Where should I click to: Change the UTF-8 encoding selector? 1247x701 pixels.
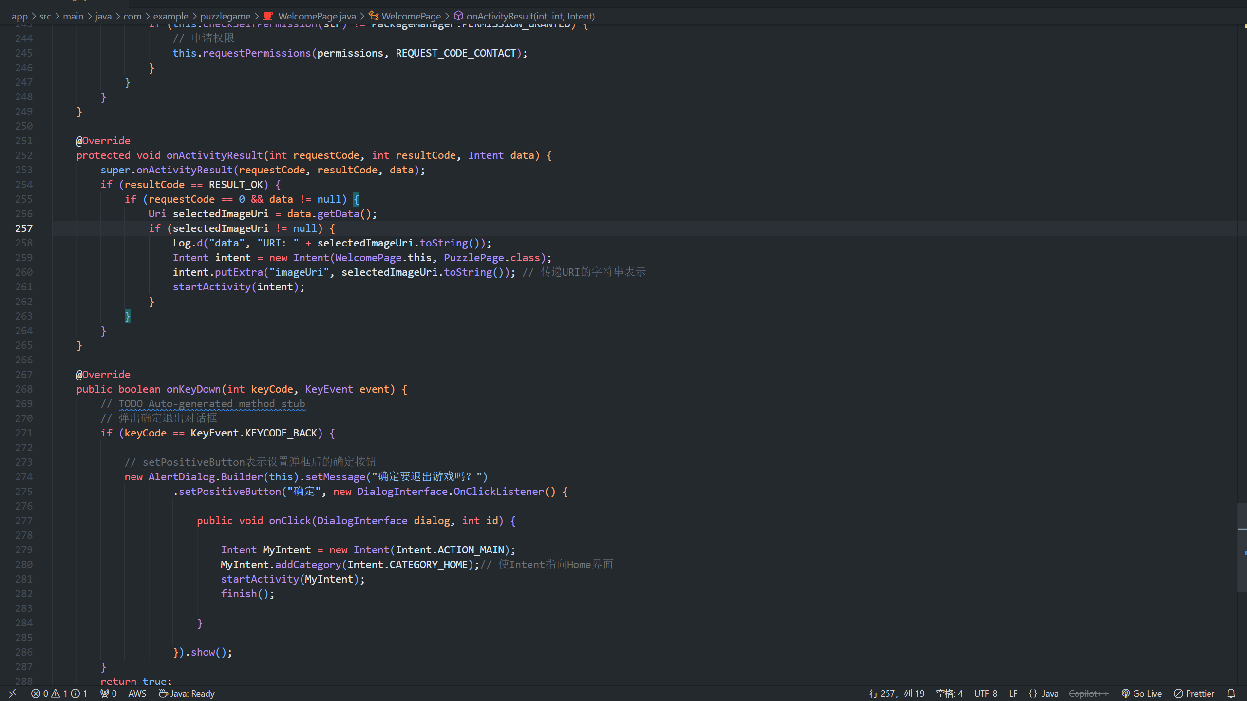click(985, 693)
